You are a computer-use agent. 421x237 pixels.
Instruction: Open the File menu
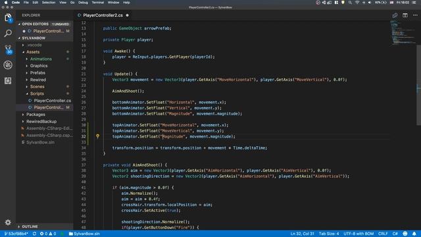26,3
